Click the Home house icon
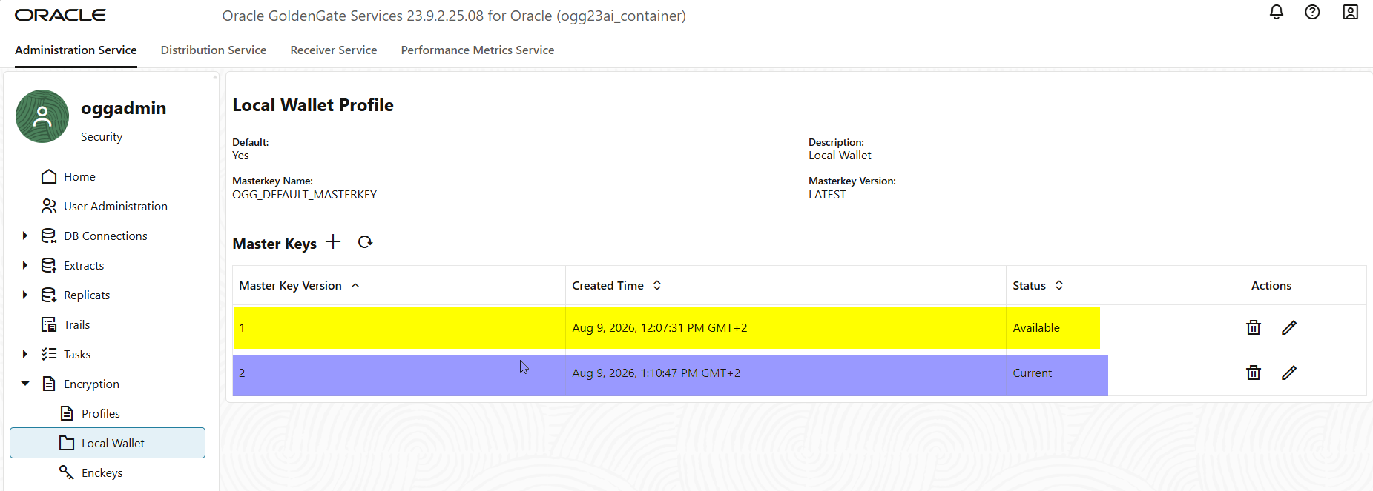 [49, 176]
